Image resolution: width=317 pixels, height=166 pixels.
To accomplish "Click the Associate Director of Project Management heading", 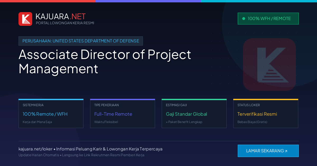I will pyautogui.click(x=105, y=61).
